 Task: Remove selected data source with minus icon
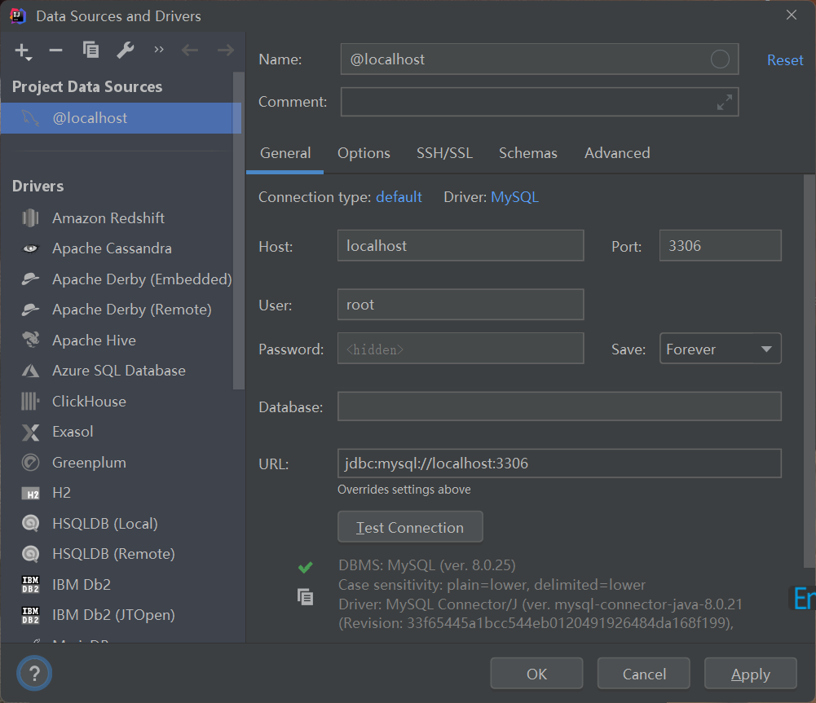click(55, 51)
